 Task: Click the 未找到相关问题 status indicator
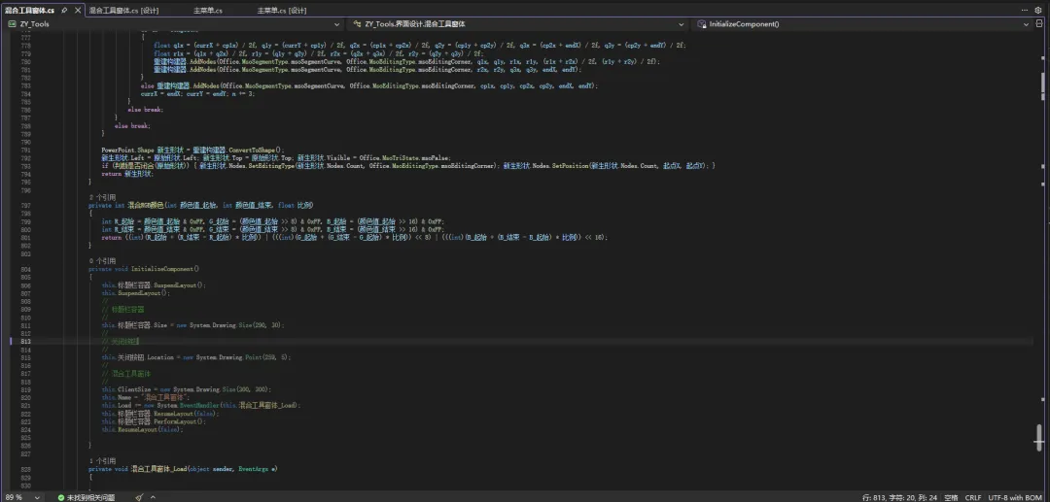pos(86,497)
